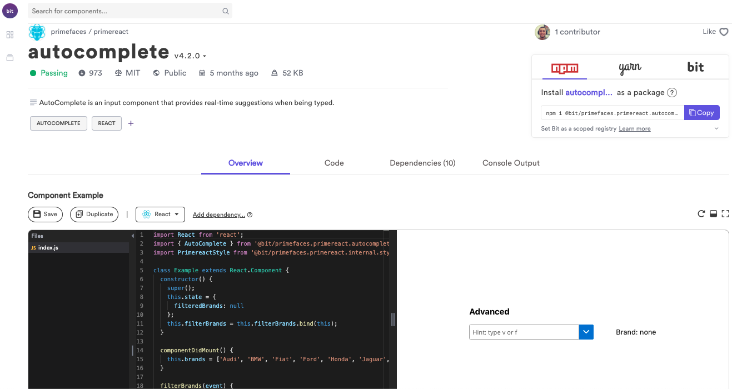
Task: Click the bit logo in the top-left corner
Action: click(x=10, y=11)
